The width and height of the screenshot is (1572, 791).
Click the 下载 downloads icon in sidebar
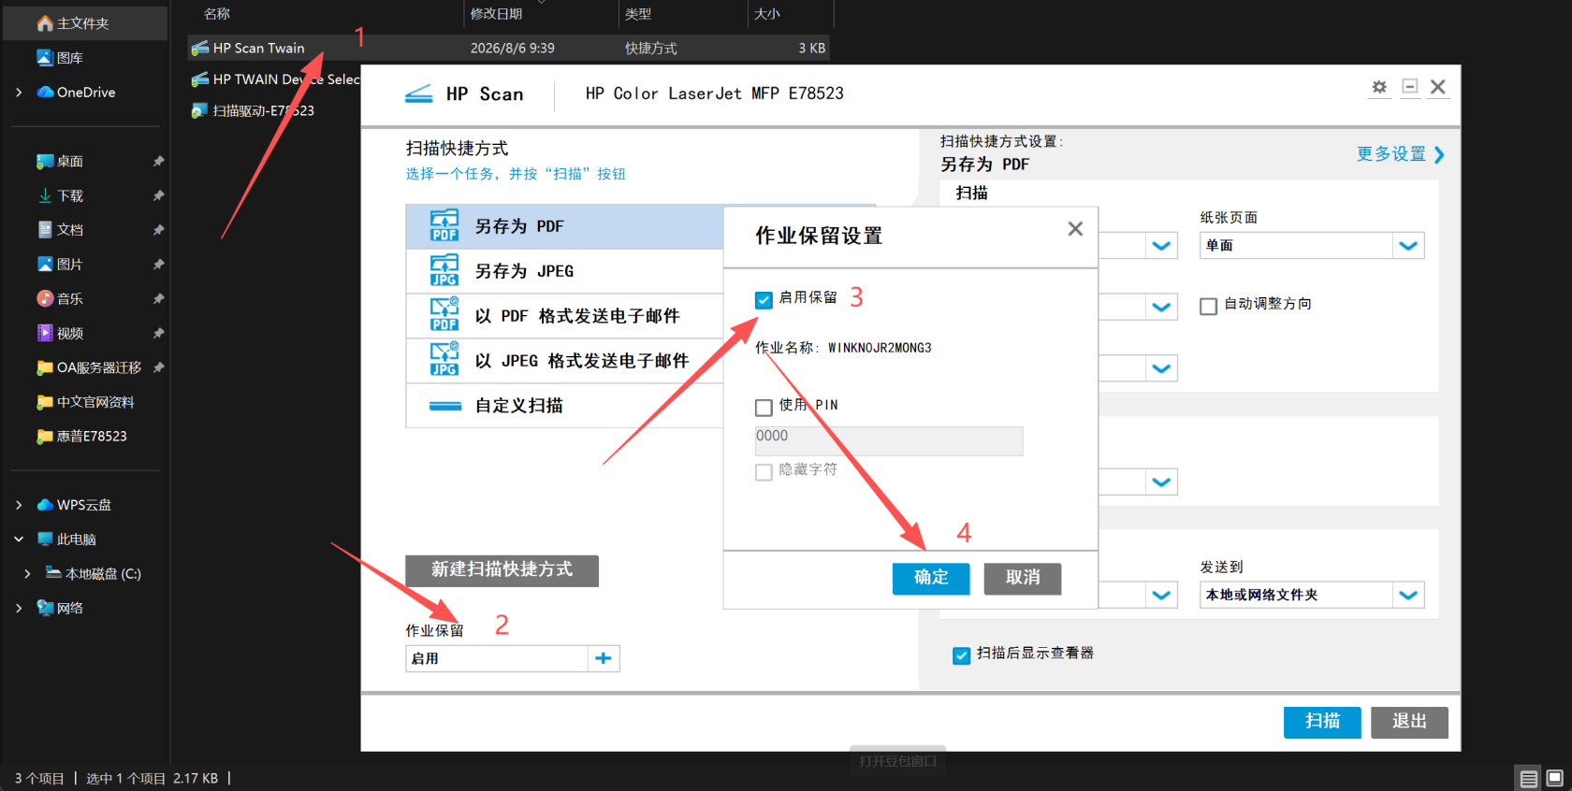45,195
